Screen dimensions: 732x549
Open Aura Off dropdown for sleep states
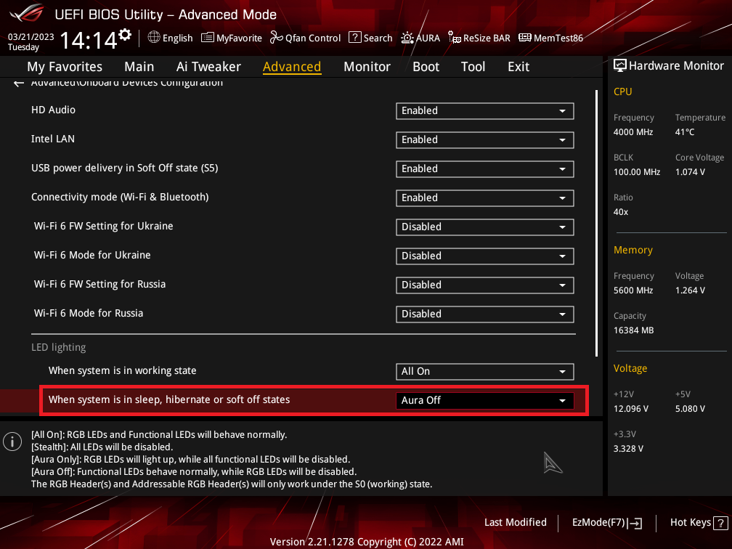(x=484, y=400)
